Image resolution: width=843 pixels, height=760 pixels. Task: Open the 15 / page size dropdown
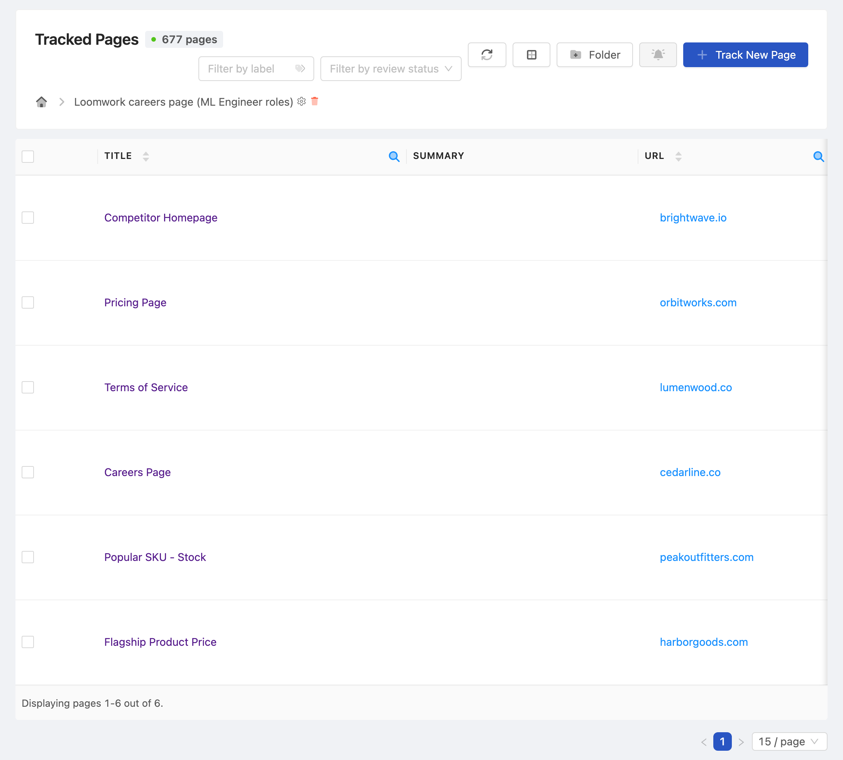(x=789, y=741)
